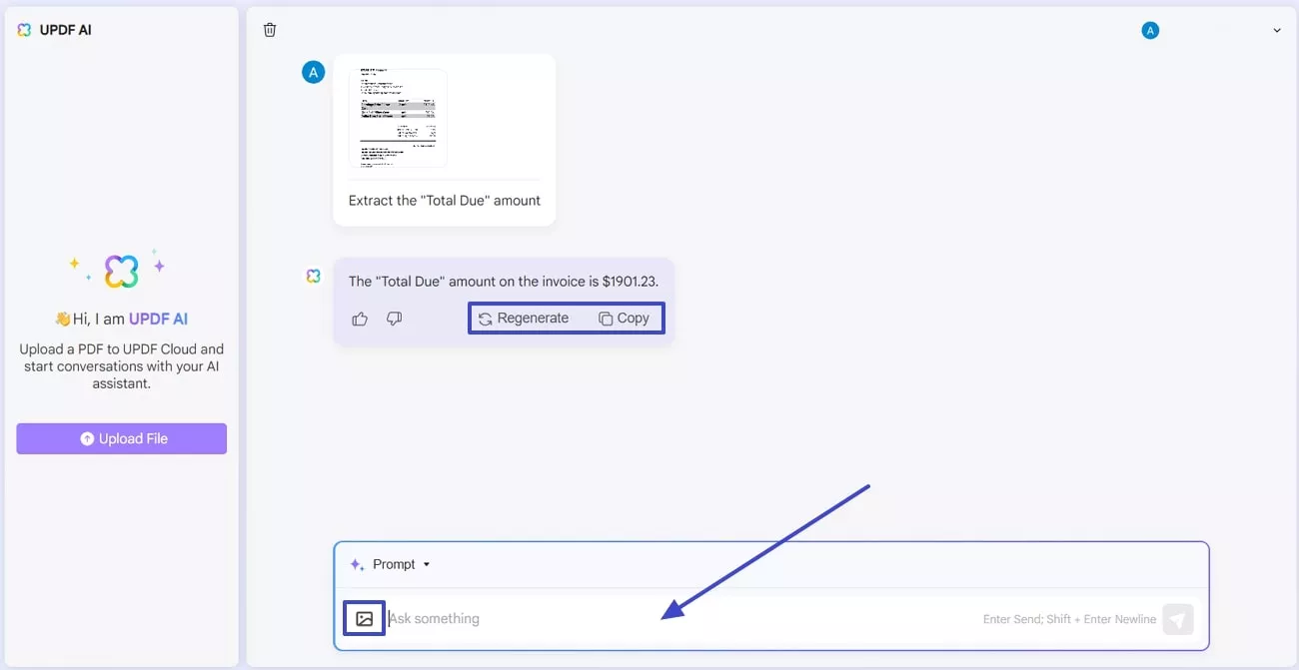
Task: Open the Prompt dropdown above the input
Action: tap(391, 564)
